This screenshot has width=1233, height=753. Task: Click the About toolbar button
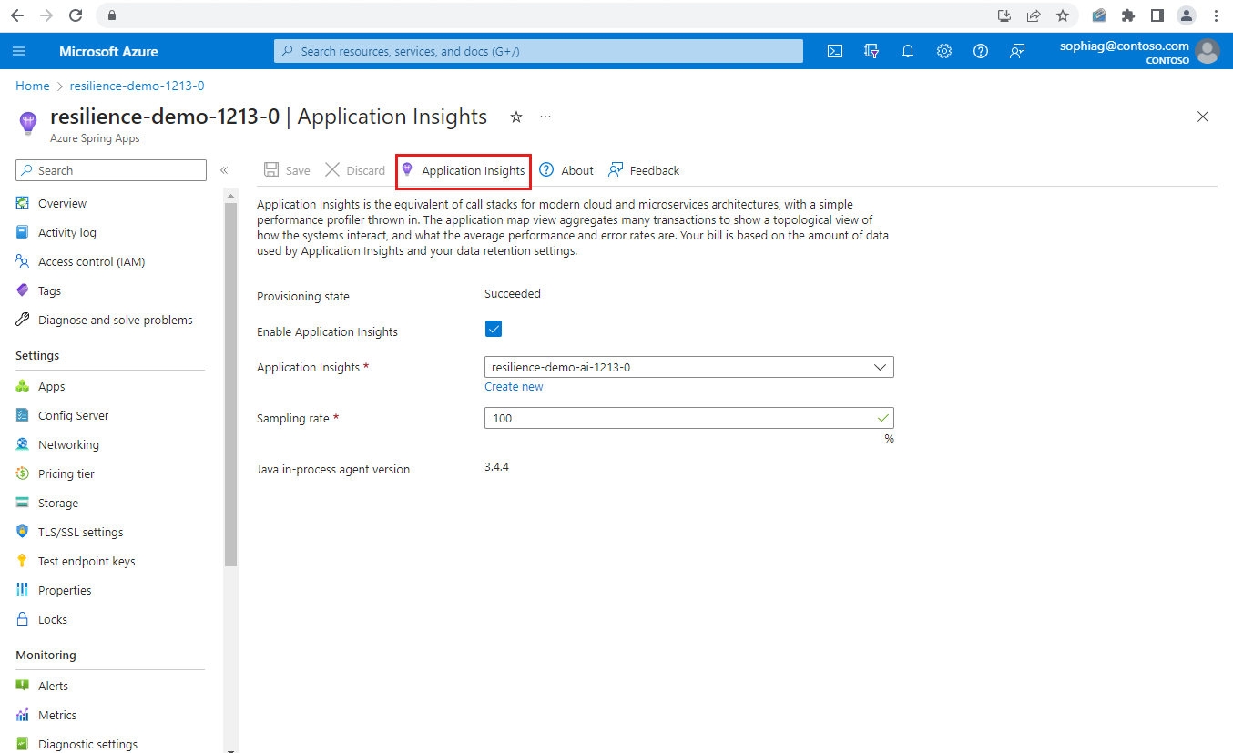click(566, 170)
